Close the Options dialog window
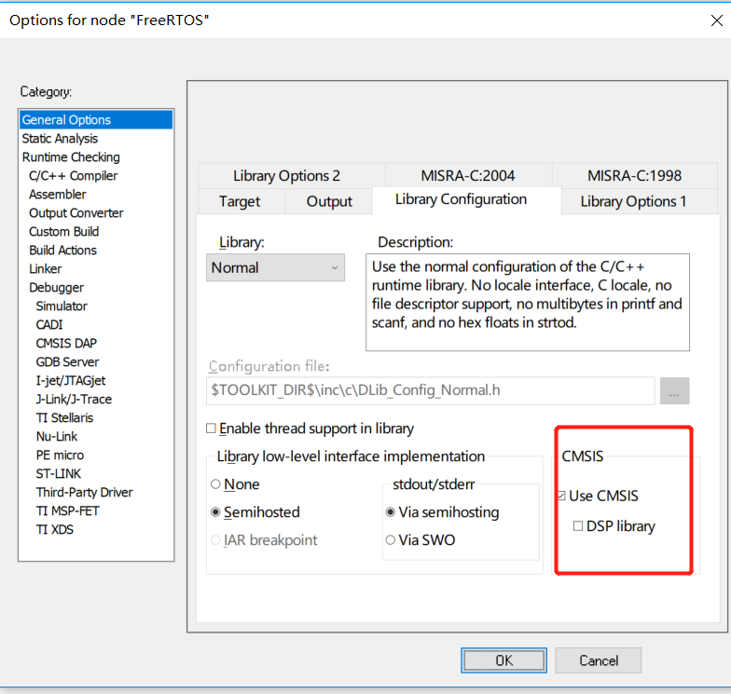This screenshot has width=731, height=694. coord(716,20)
